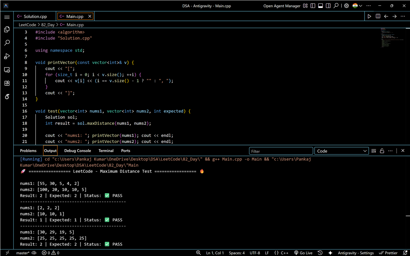Click Open Agent Manager

pos(282,6)
